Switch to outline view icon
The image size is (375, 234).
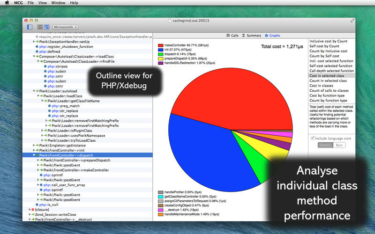tap(46, 27)
